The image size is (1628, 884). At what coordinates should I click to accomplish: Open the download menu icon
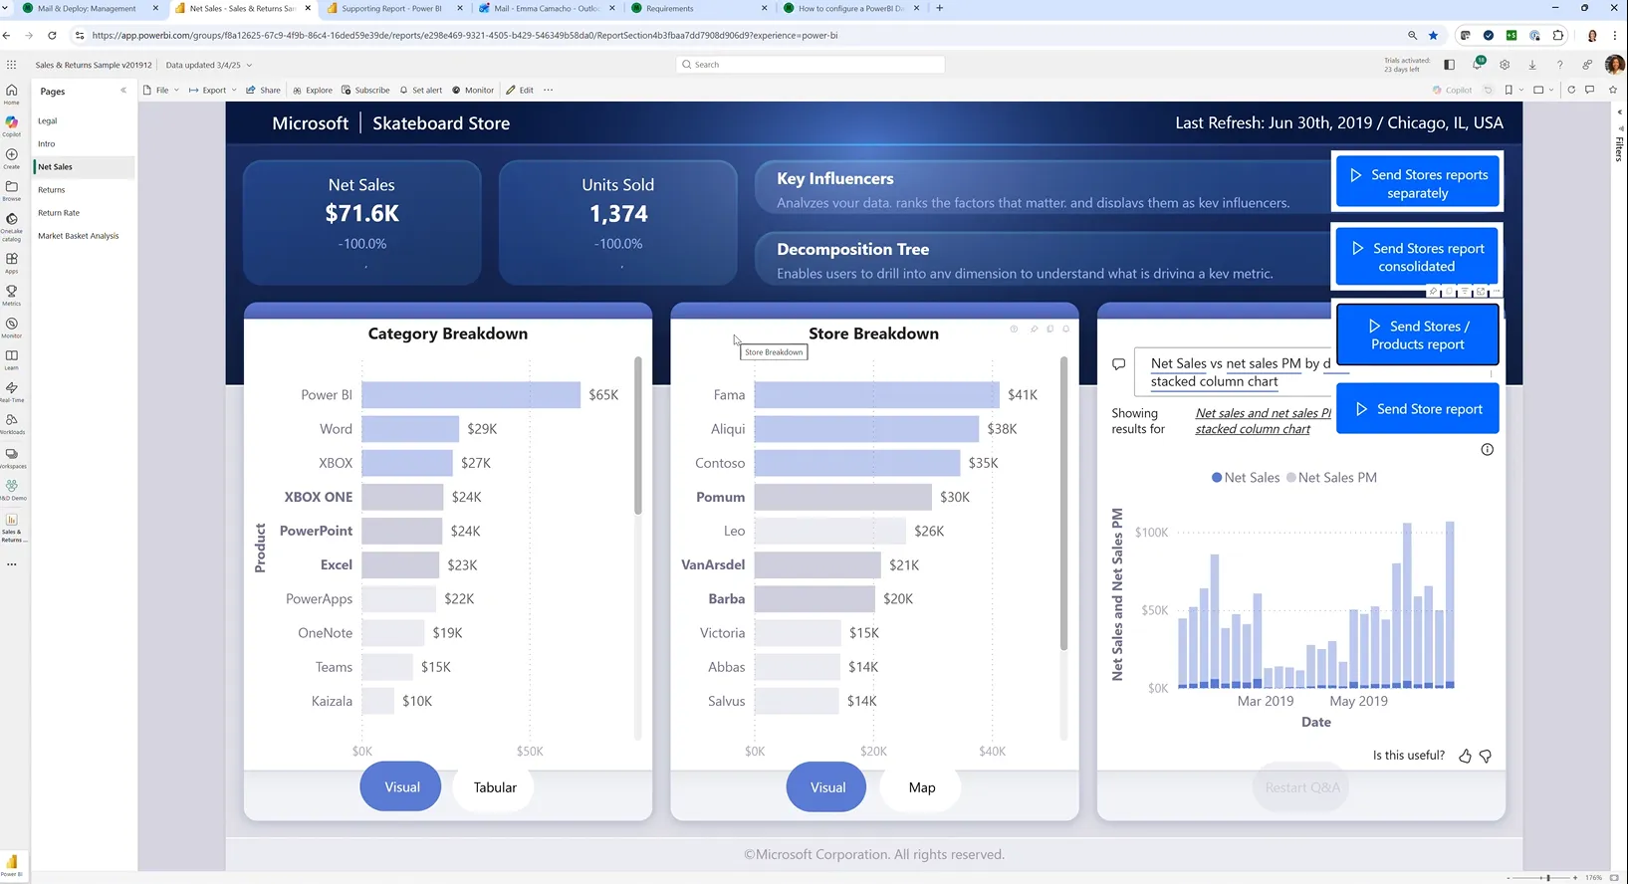pos(1532,65)
